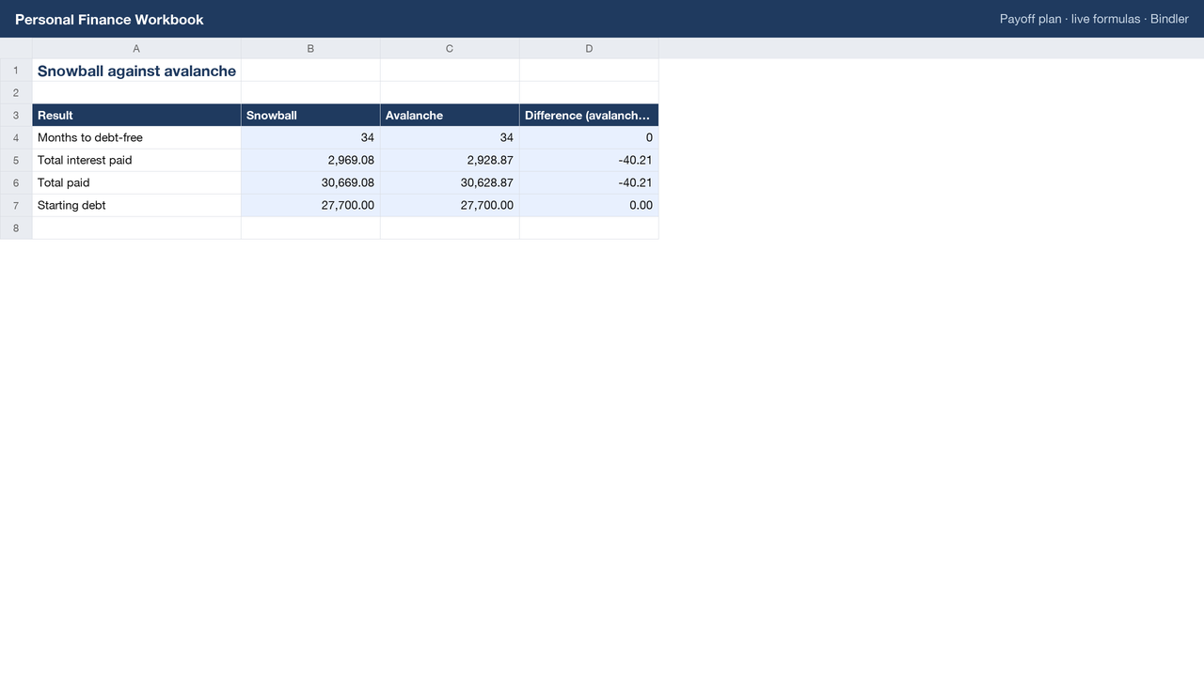The height and width of the screenshot is (677, 1204).
Task: Select Snowball starting debt 27,700.00
Action: (310, 206)
